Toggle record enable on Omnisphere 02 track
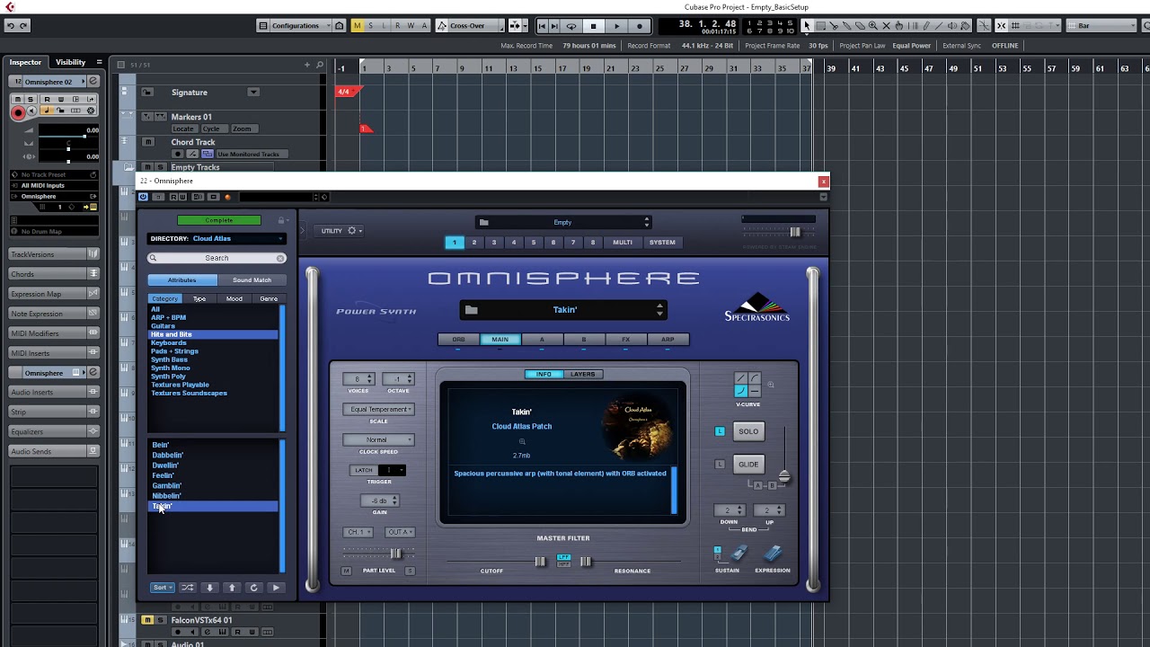Screen dimensions: 1150x647 pos(18,112)
